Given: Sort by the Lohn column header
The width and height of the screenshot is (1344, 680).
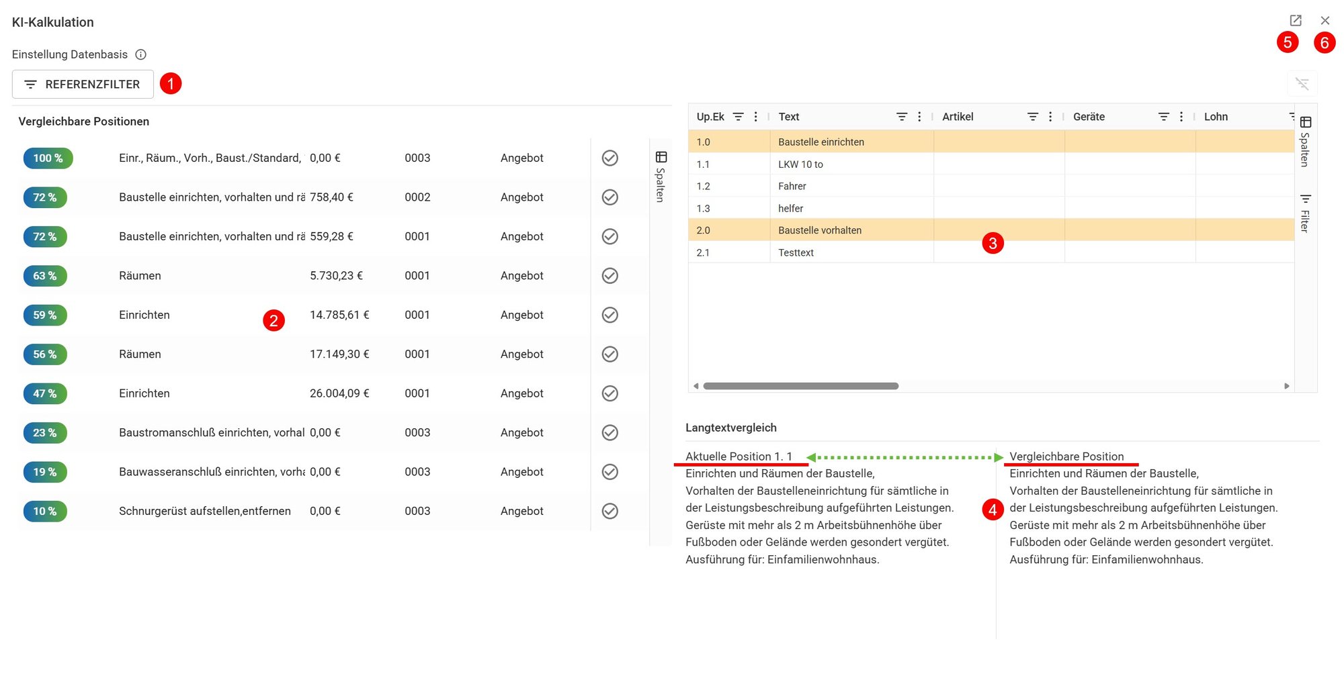Looking at the screenshot, I should pos(1216,117).
